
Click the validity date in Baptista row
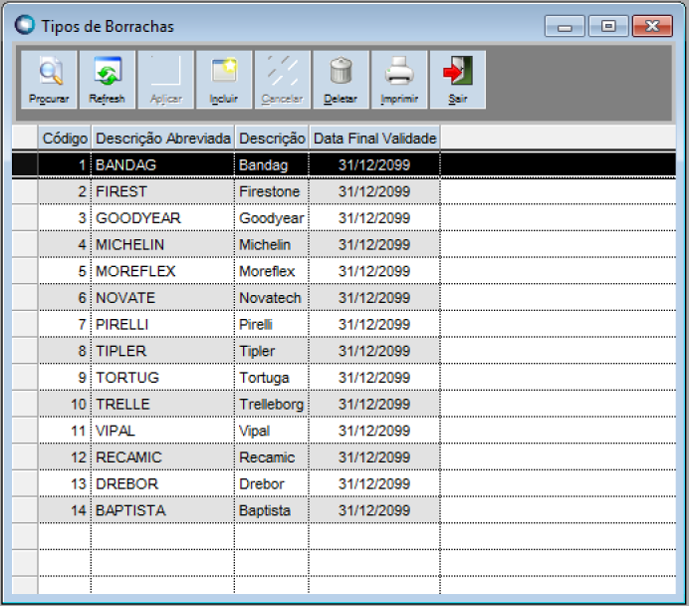point(374,510)
